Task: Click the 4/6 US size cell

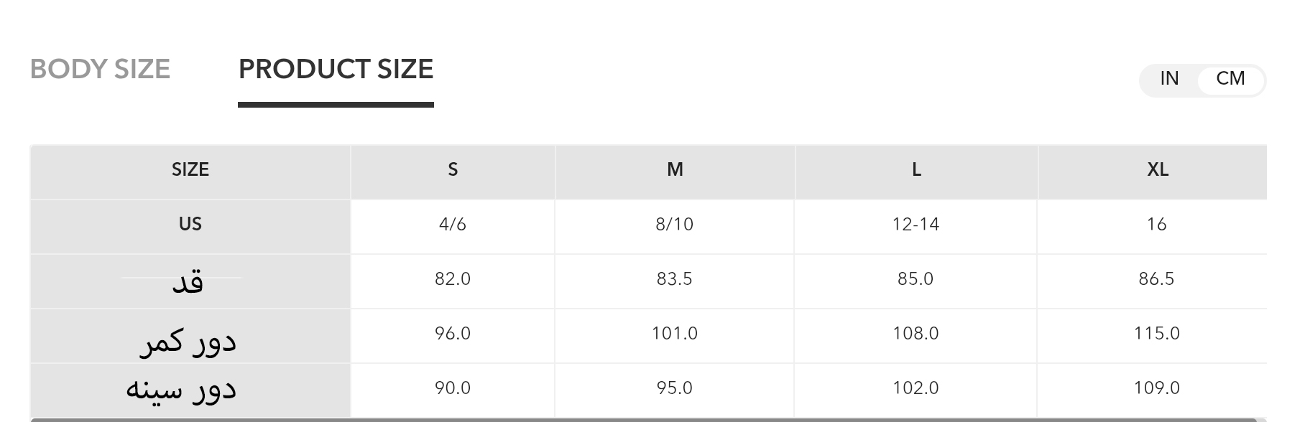Action: click(453, 225)
